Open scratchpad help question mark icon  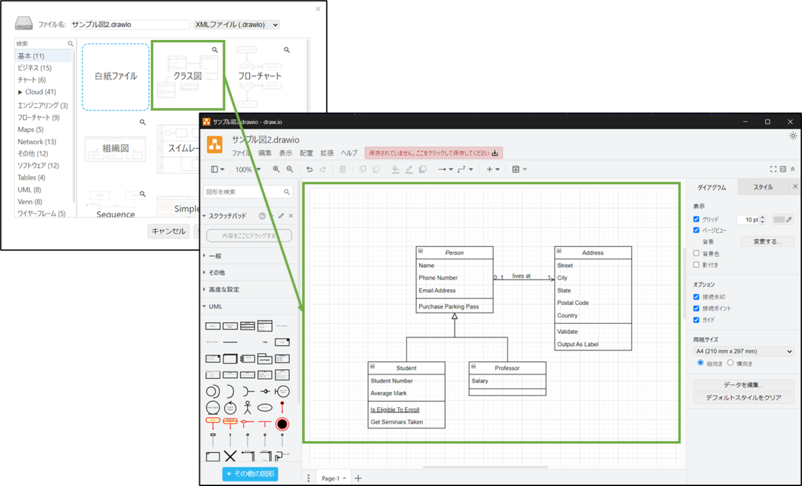tap(262, 216)
